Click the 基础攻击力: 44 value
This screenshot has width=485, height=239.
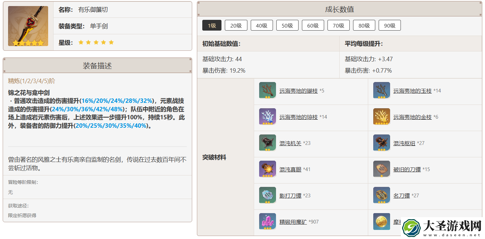[222, 59]
